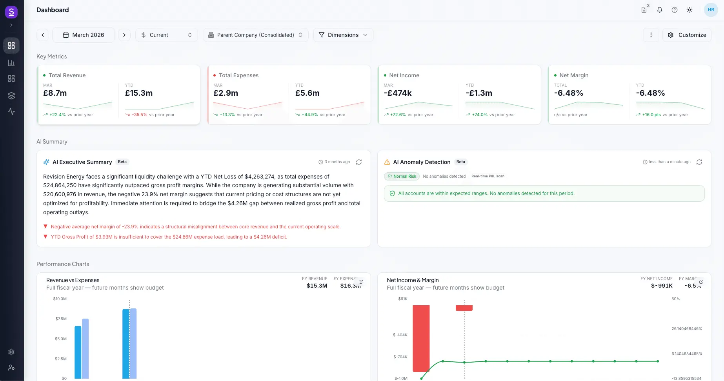724x381 pixels.
Task: Expand the sidebar with the chevron arrow
Action: 11,25
